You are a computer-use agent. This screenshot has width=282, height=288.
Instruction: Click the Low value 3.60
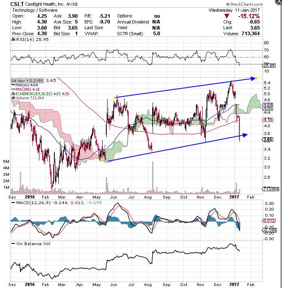pyautogui.click(x=42, y=28)
